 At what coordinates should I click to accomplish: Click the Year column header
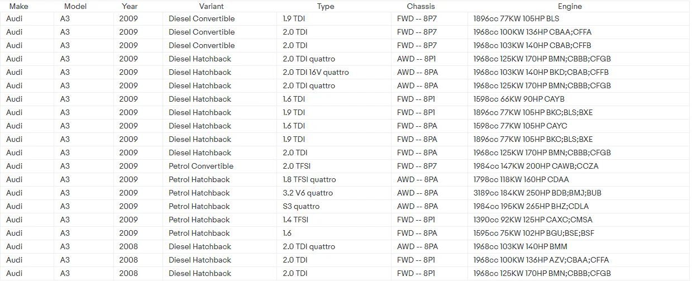(x=130, y=6)
